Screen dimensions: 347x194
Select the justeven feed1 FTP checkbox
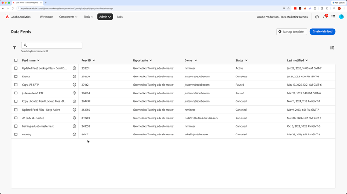[x=16, y=93]
